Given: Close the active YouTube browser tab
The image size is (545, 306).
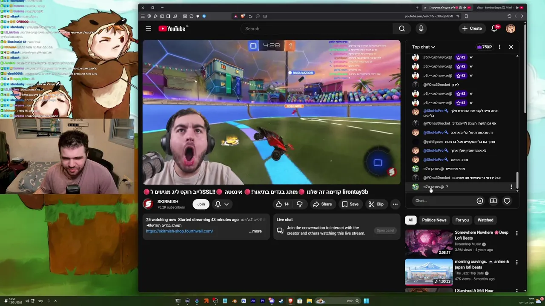Looking at the screenshot, I should point(425,7).
